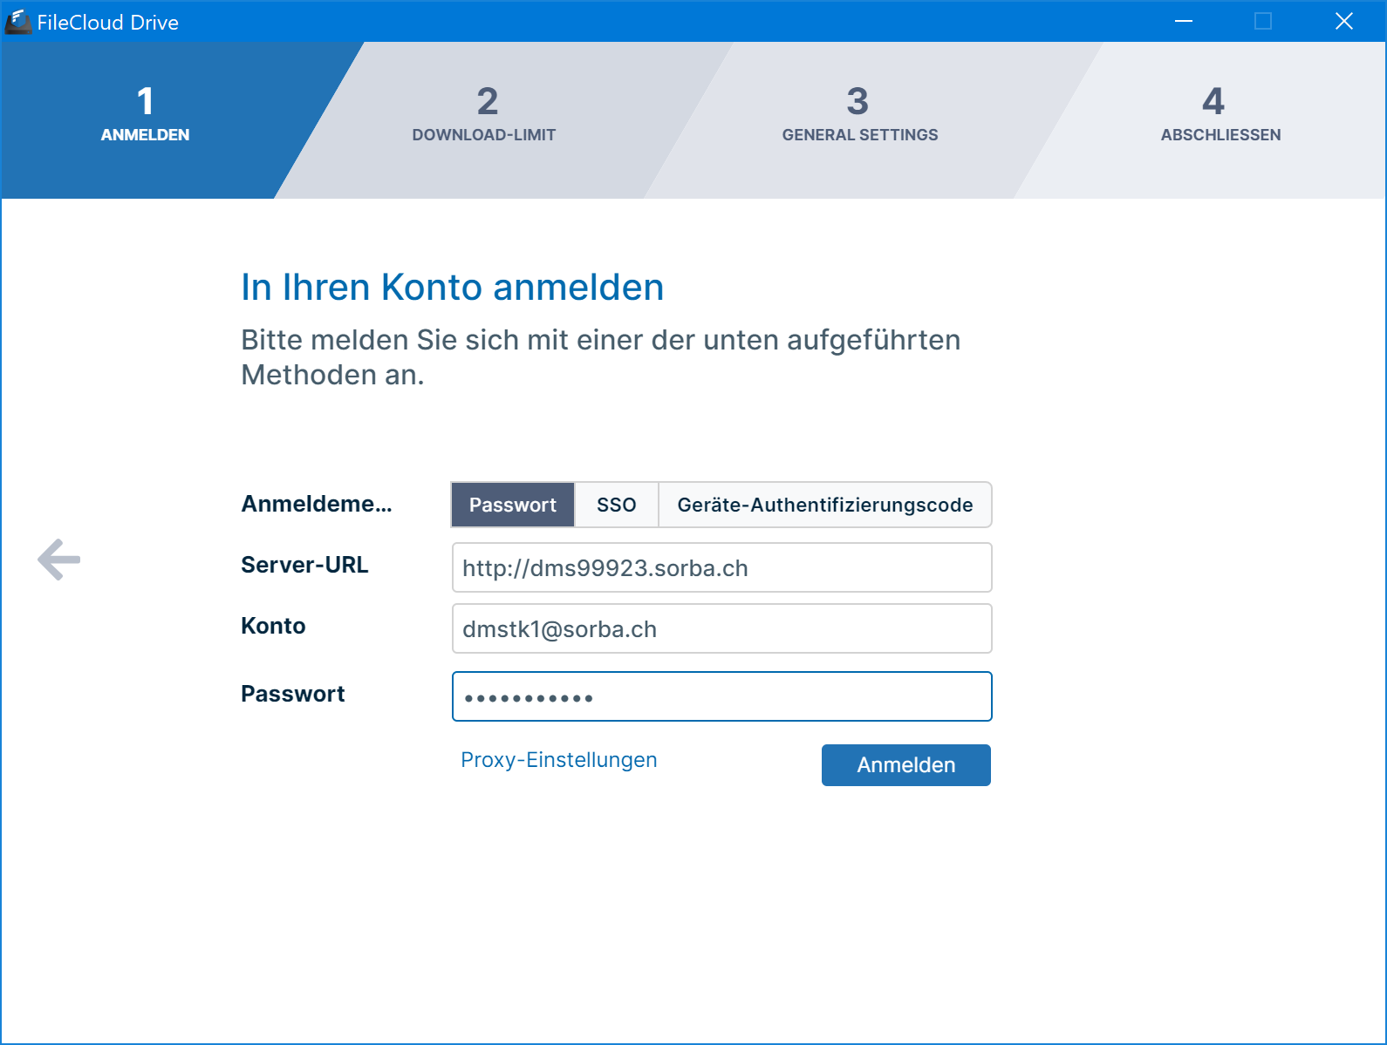
Task: Select SSO login method
Action: pos(617,505)
